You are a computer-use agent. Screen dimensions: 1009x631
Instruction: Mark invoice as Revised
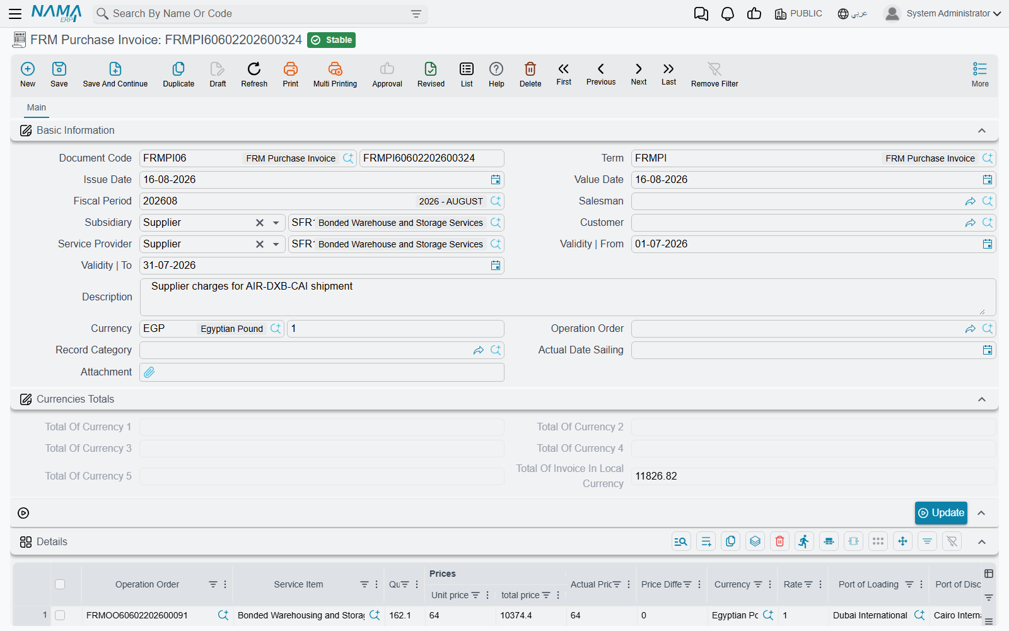pyautogui.click(x=431, y=74)
